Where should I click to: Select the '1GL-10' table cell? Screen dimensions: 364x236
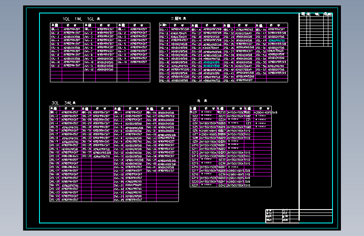pos(122,62)
